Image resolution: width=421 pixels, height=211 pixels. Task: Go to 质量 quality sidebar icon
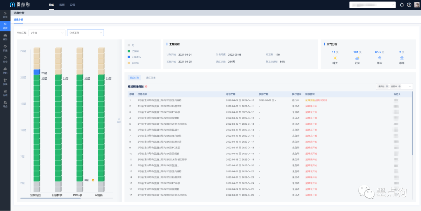tap(5, 48)
